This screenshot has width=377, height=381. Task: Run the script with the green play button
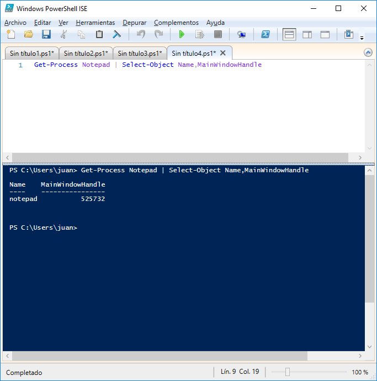[182, 34]
